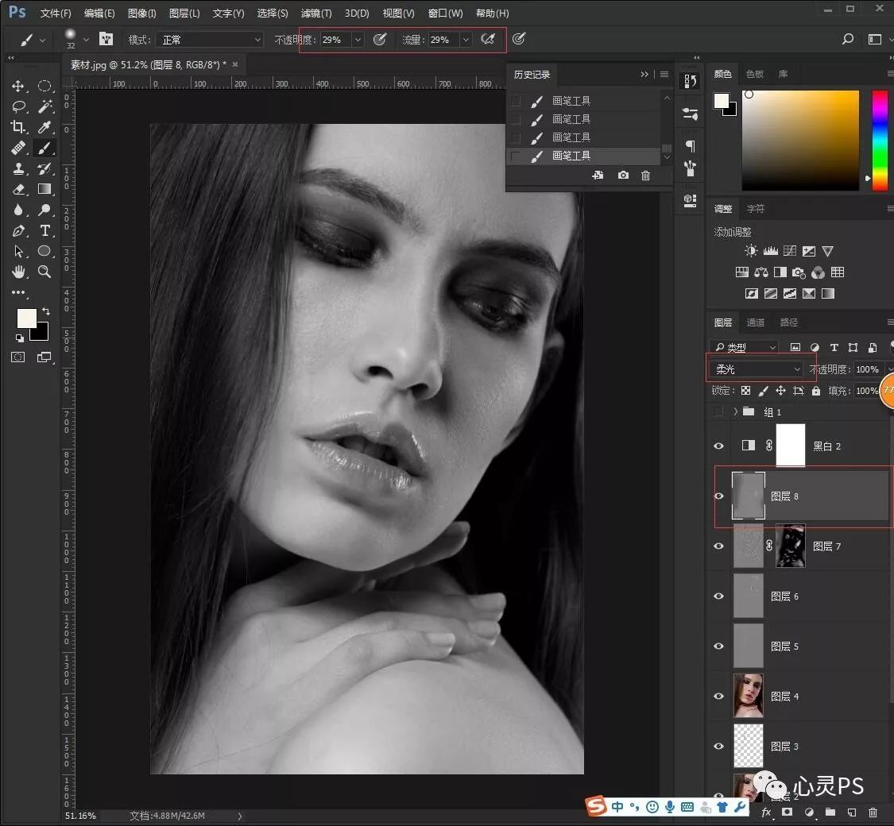Image resolution: width=894 pixels, height=826 pixels.
Task: Open the 滤镜(T) menu
Action: coord(315,13)
